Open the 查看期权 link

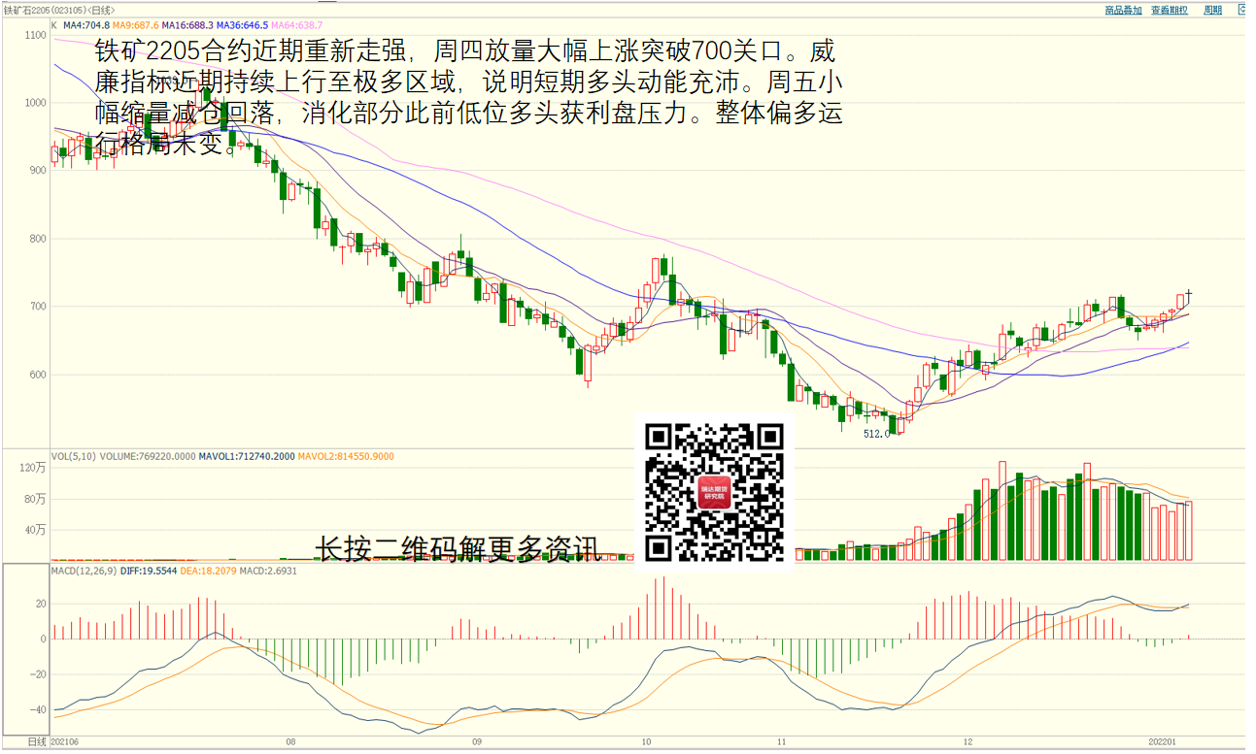coord(1169,10)
